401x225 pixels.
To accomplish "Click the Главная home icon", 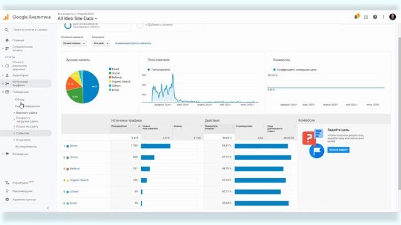I will (x=7, y=40).
